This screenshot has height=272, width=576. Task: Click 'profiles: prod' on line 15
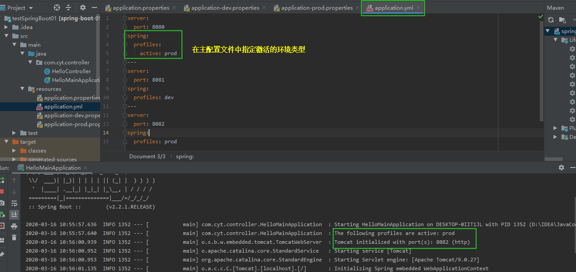coord(155,142)
